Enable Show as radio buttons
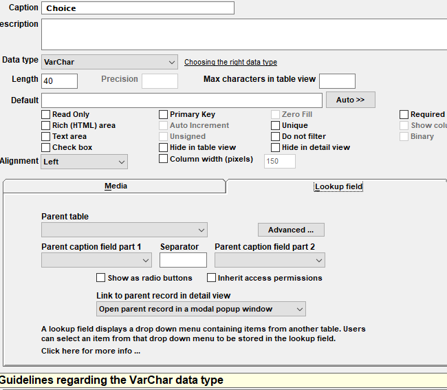 click(x=100, y=278)
